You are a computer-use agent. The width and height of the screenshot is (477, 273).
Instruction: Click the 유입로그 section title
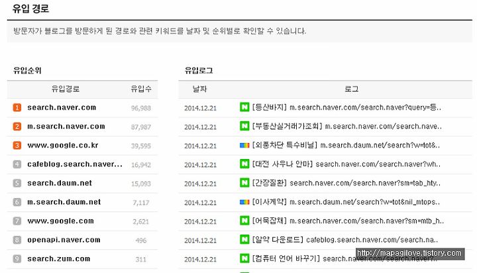199,71
